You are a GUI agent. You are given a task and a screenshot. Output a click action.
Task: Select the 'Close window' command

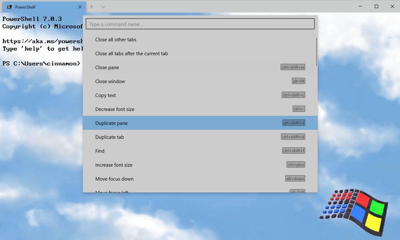point(200,81)
